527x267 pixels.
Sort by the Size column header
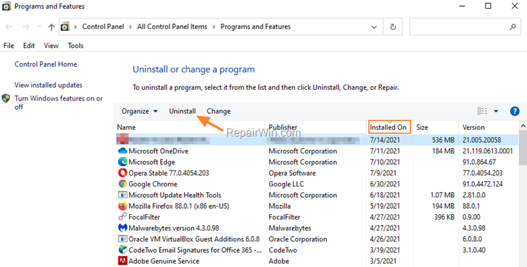[x=422, y=128]
